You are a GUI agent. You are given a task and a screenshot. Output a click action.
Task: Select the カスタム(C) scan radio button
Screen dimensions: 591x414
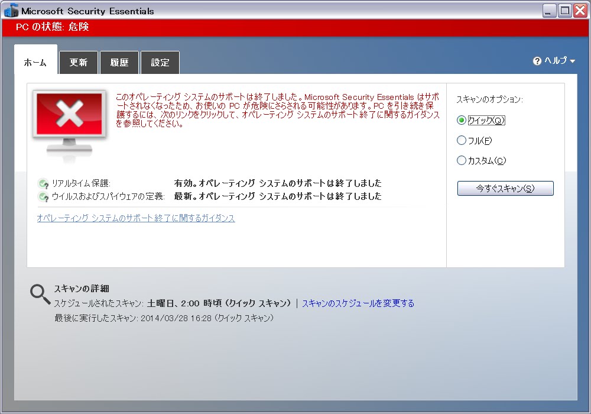pos(462,160)
